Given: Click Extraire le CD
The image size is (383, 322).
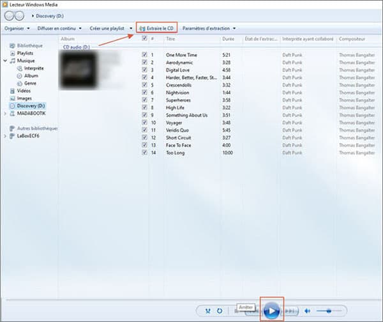Looking at the screenshot, I should coord(156,28).
